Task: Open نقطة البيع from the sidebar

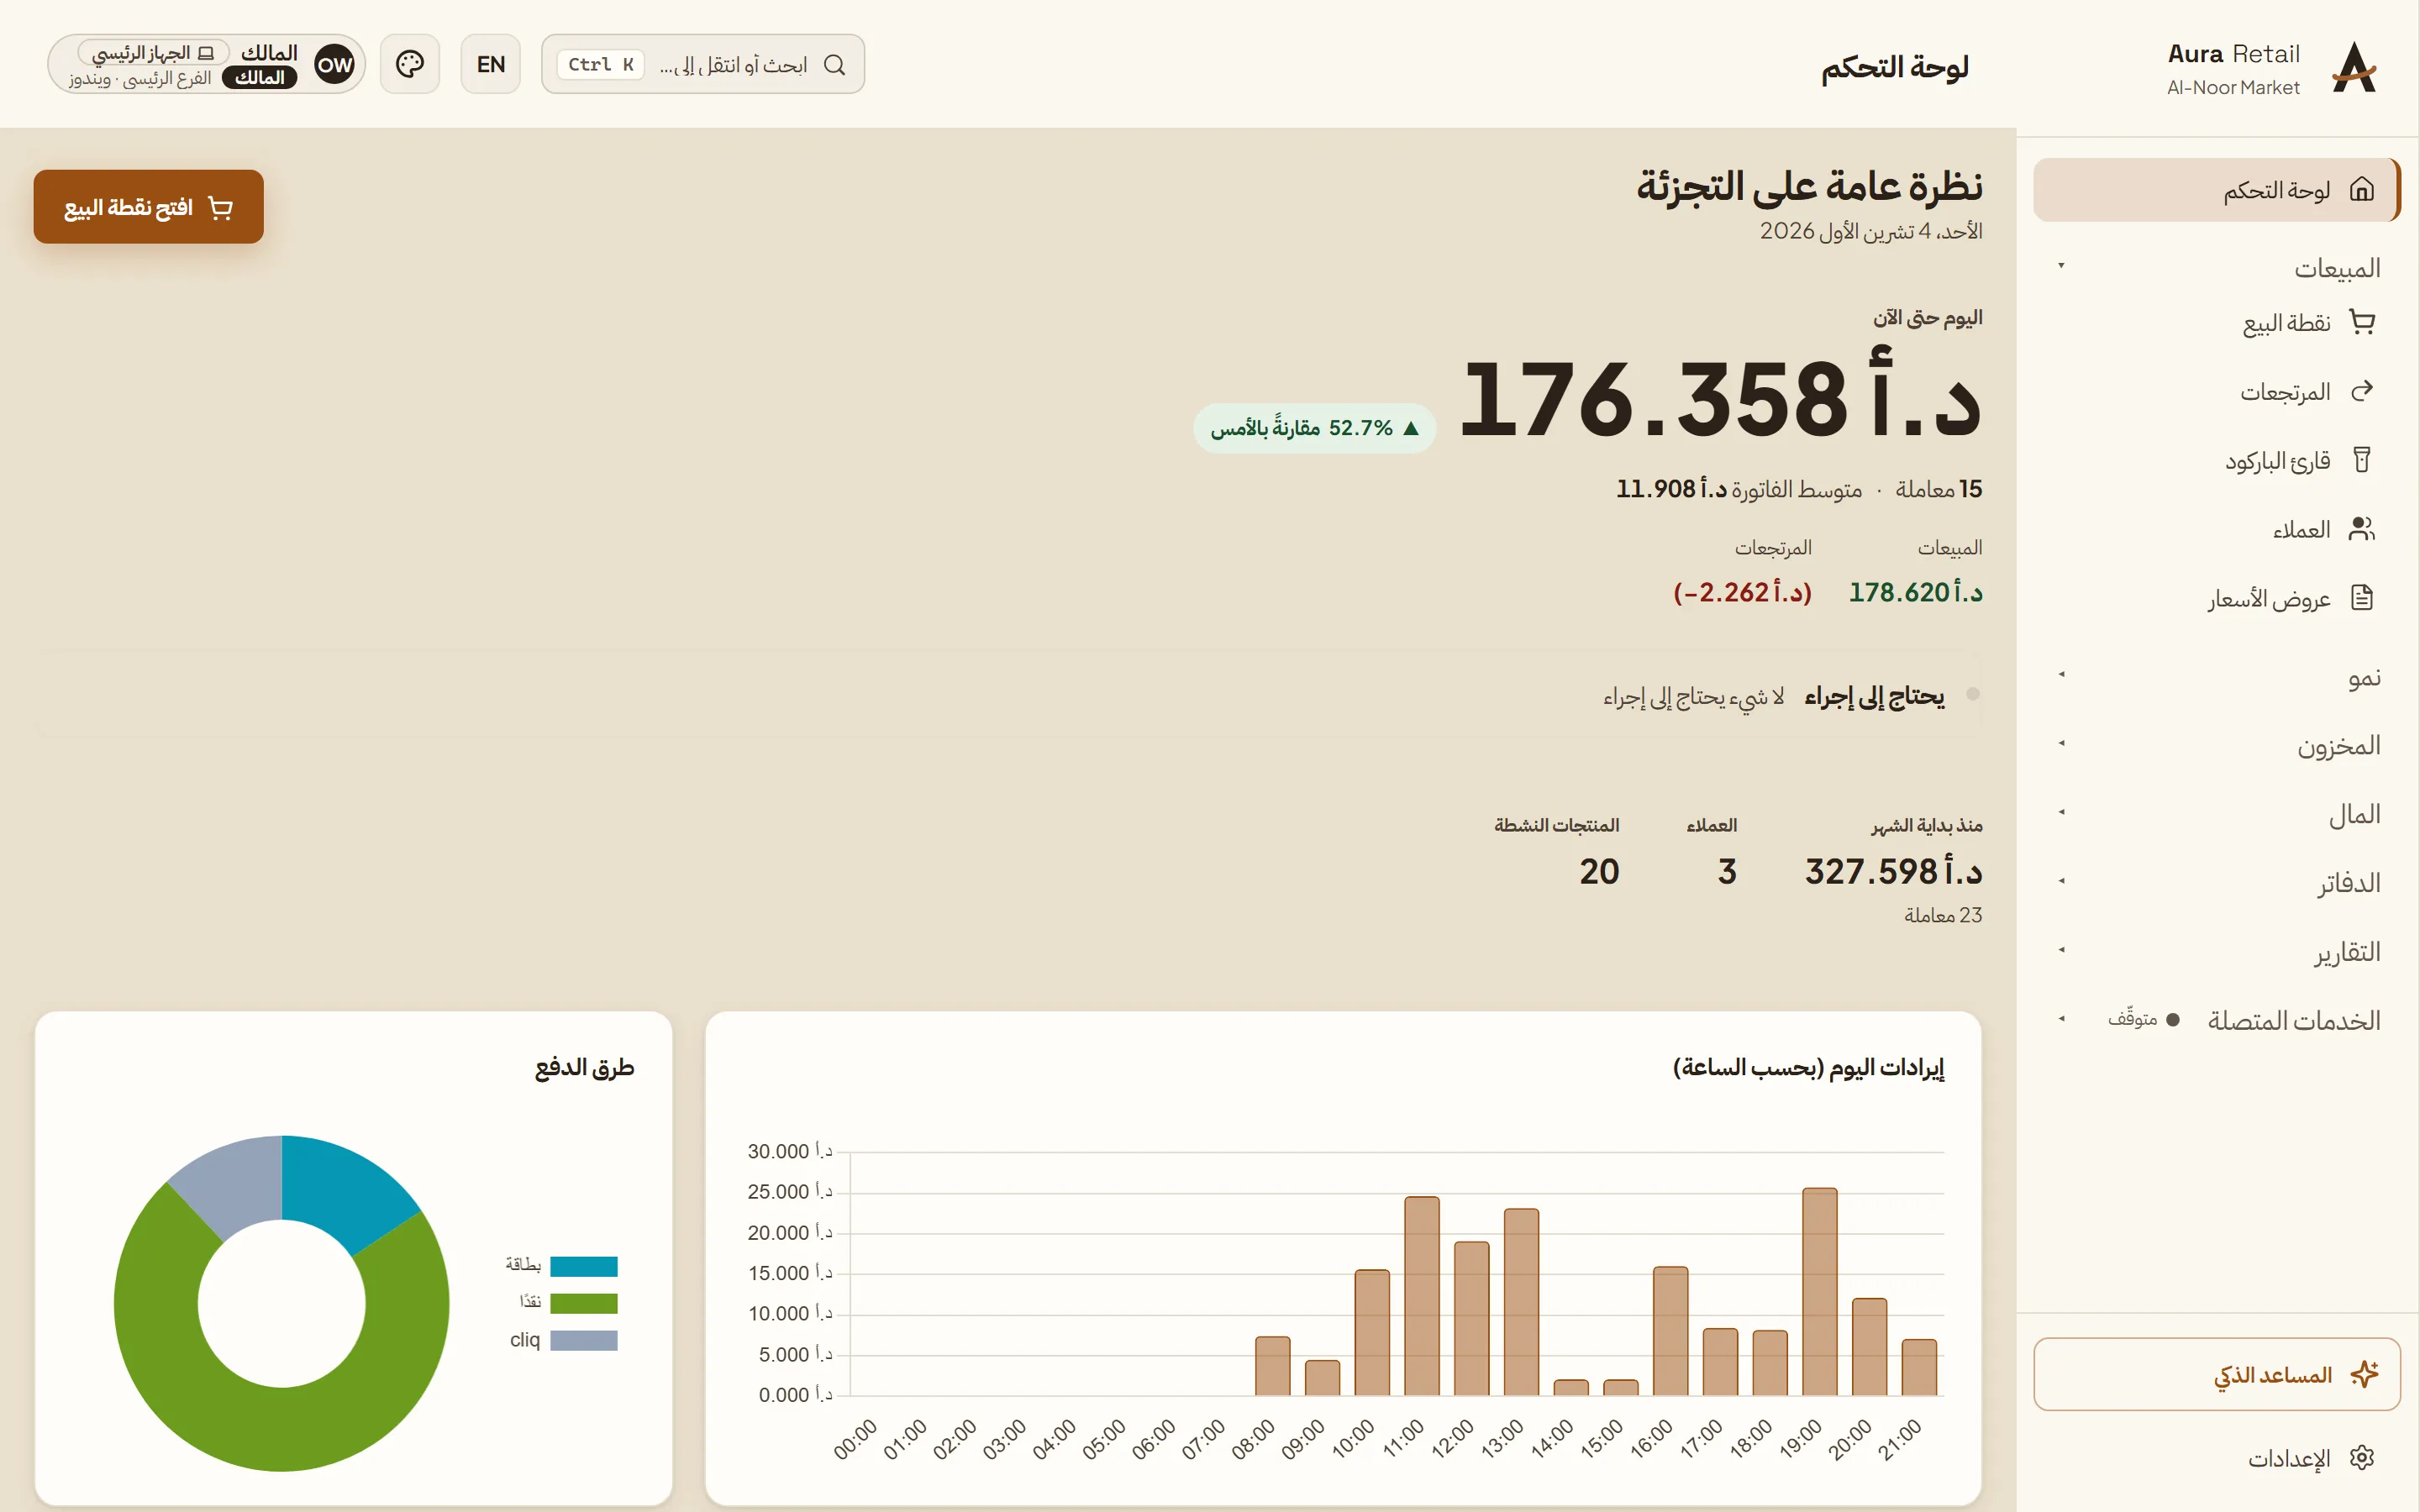Action: 2217,322
